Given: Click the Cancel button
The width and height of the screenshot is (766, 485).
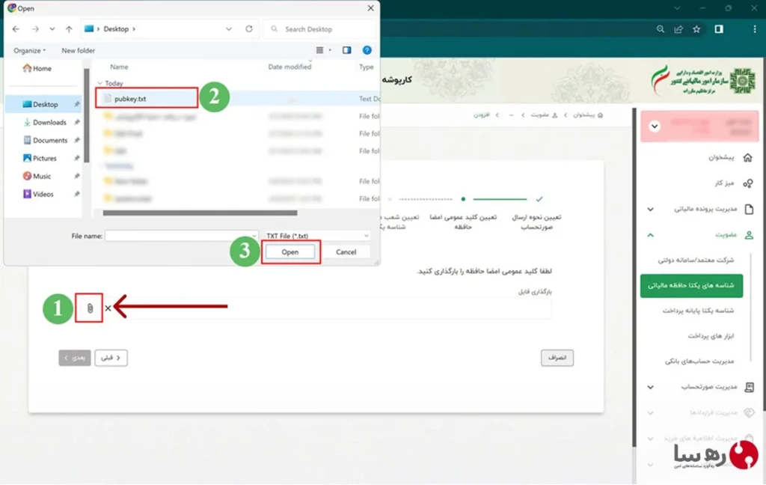Looking at the screenshot, I should 346,251.
